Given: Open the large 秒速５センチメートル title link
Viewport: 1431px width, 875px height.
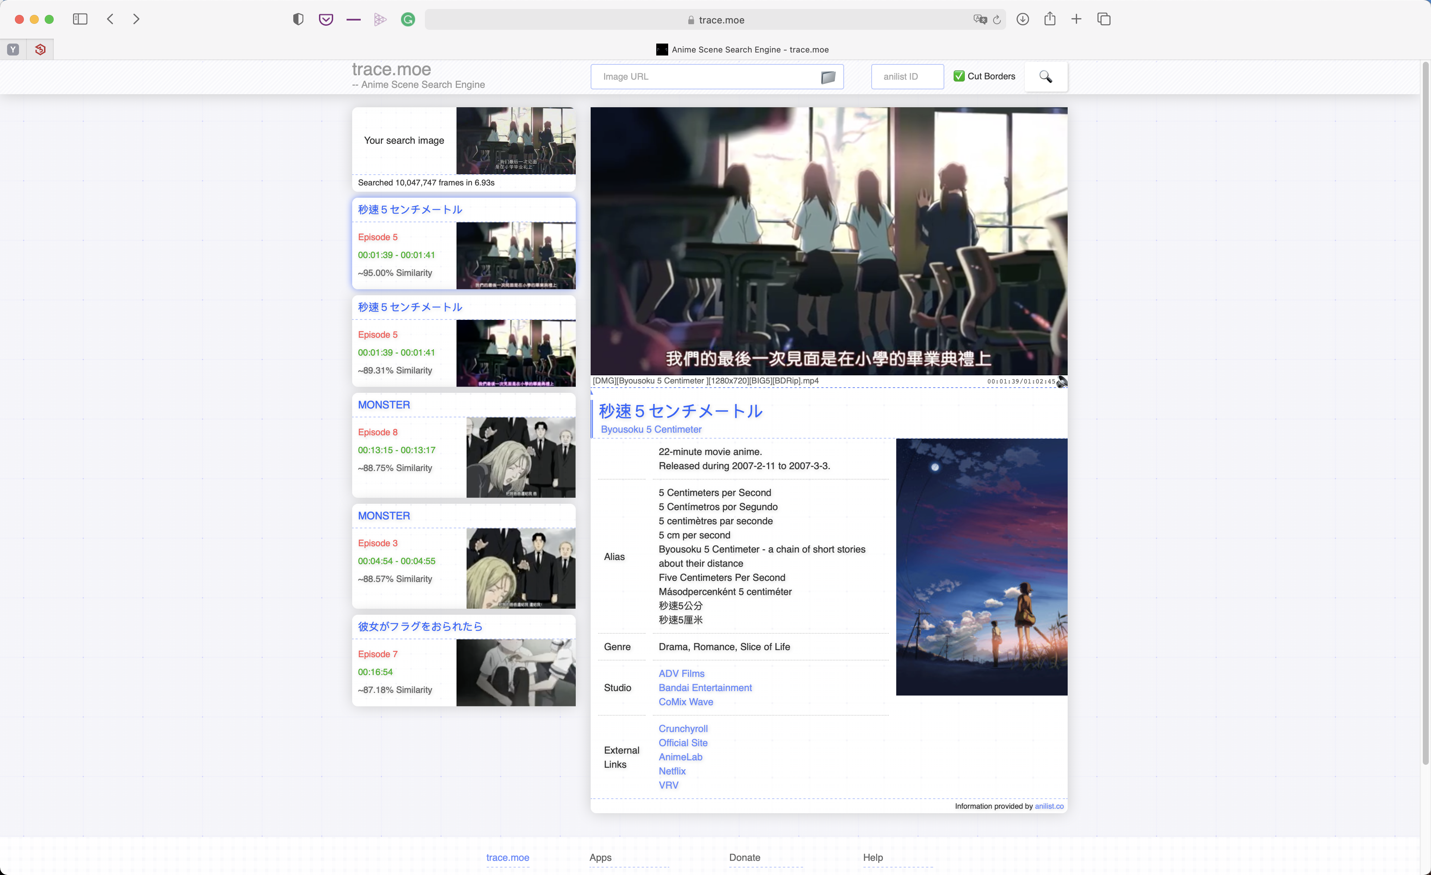Looking at the screenshot, I should (x=680, y=411).
